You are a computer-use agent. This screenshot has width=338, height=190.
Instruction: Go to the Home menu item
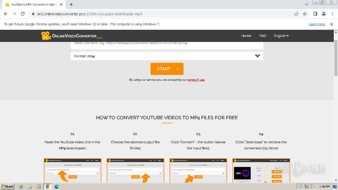pos(246,36)
